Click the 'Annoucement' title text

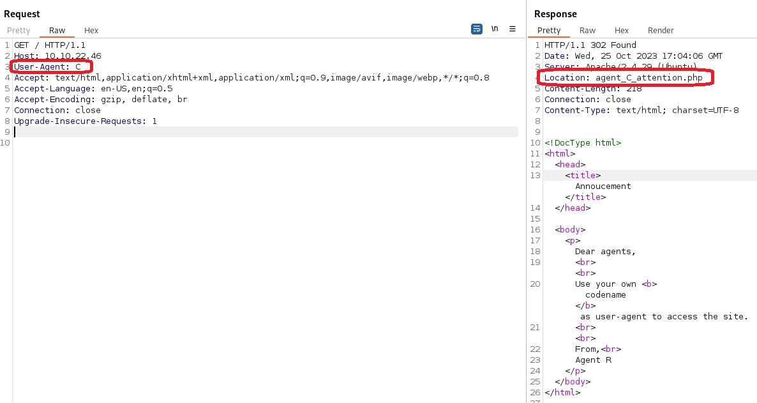point(603,186)
